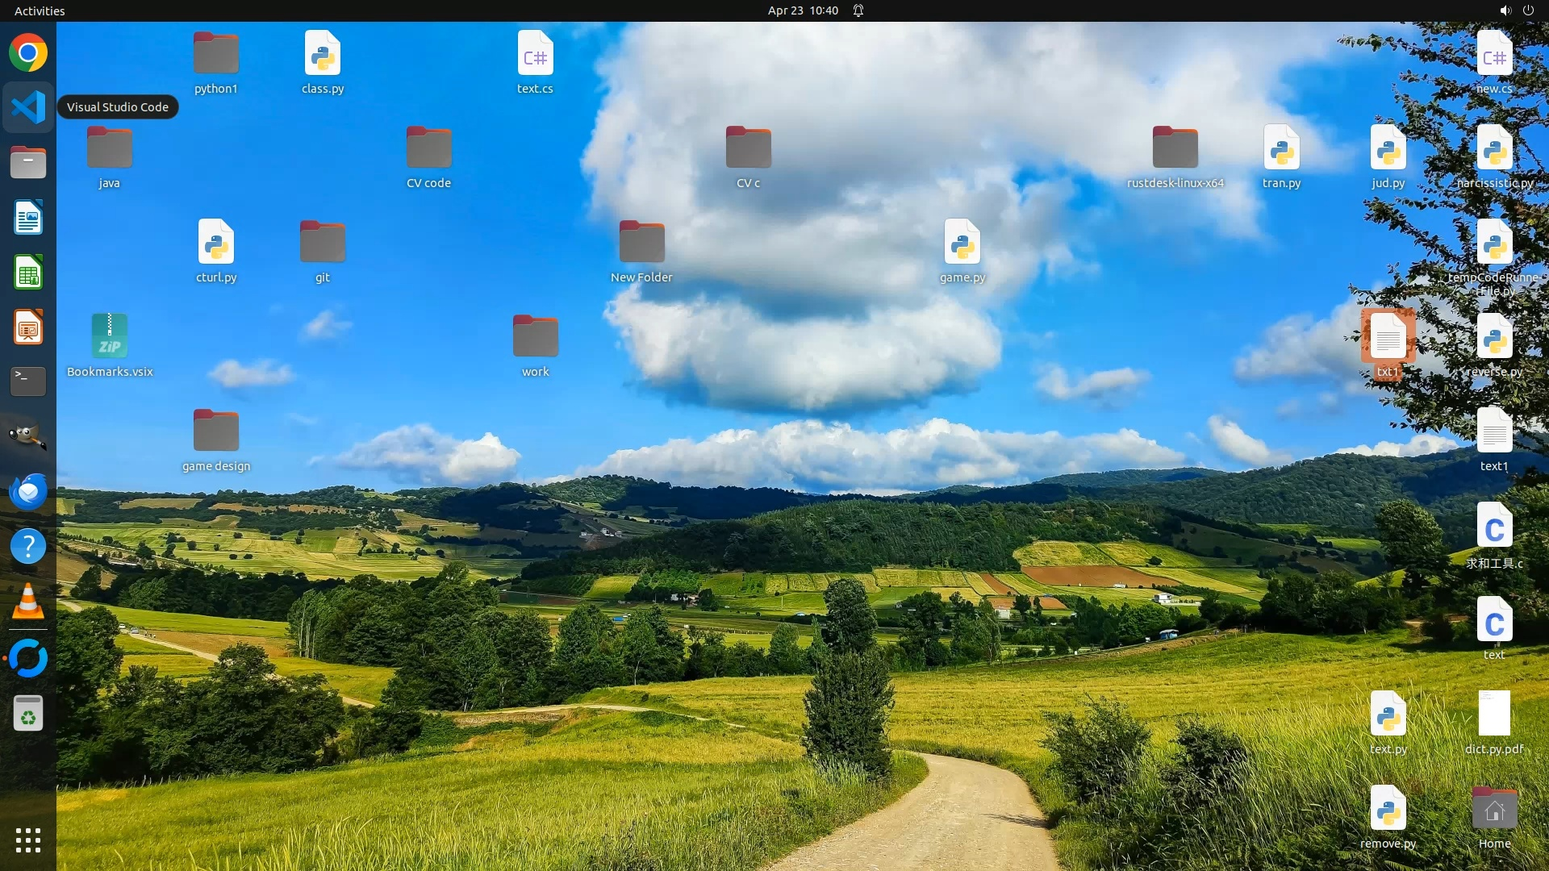
Task: Launch GIMP from the dock
Action: pos(28,436)
